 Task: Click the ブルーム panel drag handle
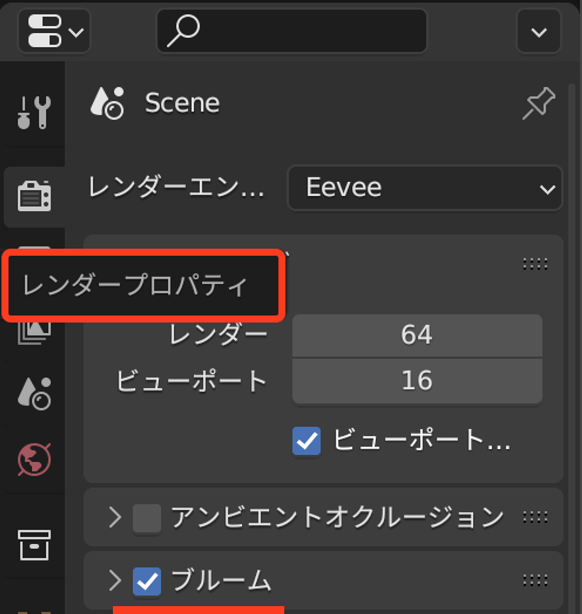(x=535, y=581)
